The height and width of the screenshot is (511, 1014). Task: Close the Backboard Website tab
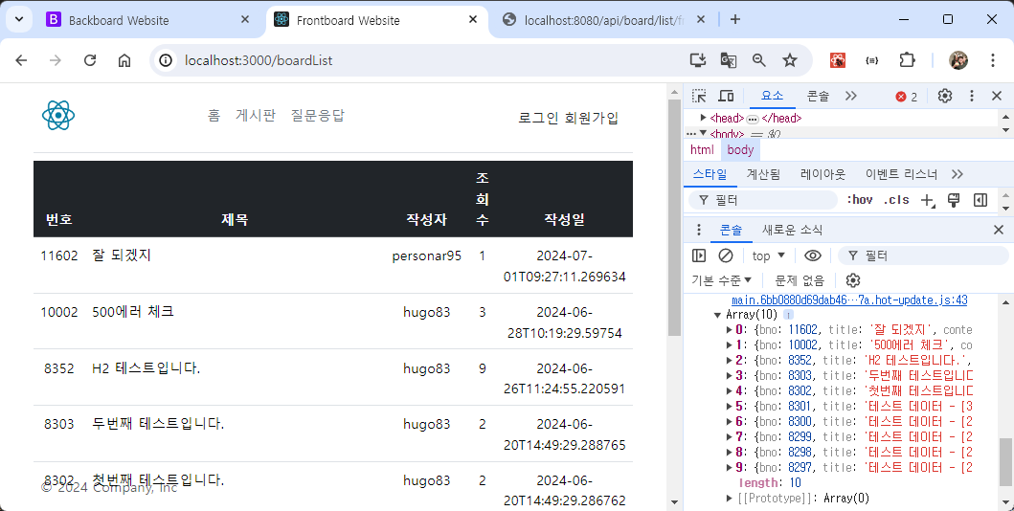245,20
